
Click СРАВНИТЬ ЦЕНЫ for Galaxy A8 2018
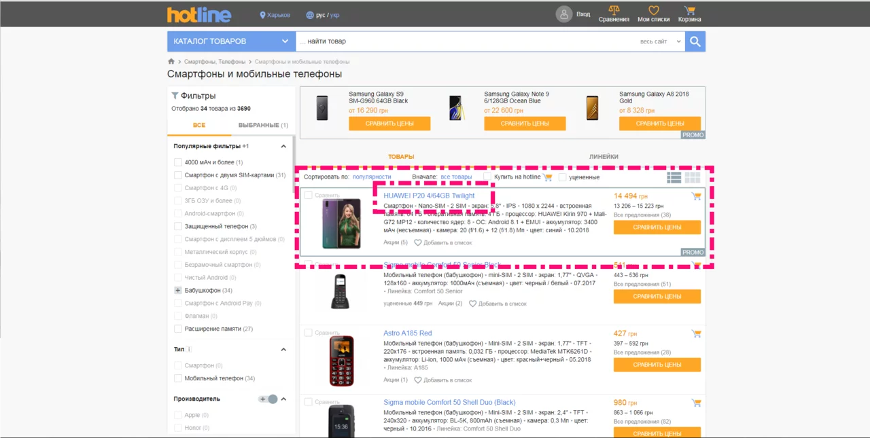660,124
